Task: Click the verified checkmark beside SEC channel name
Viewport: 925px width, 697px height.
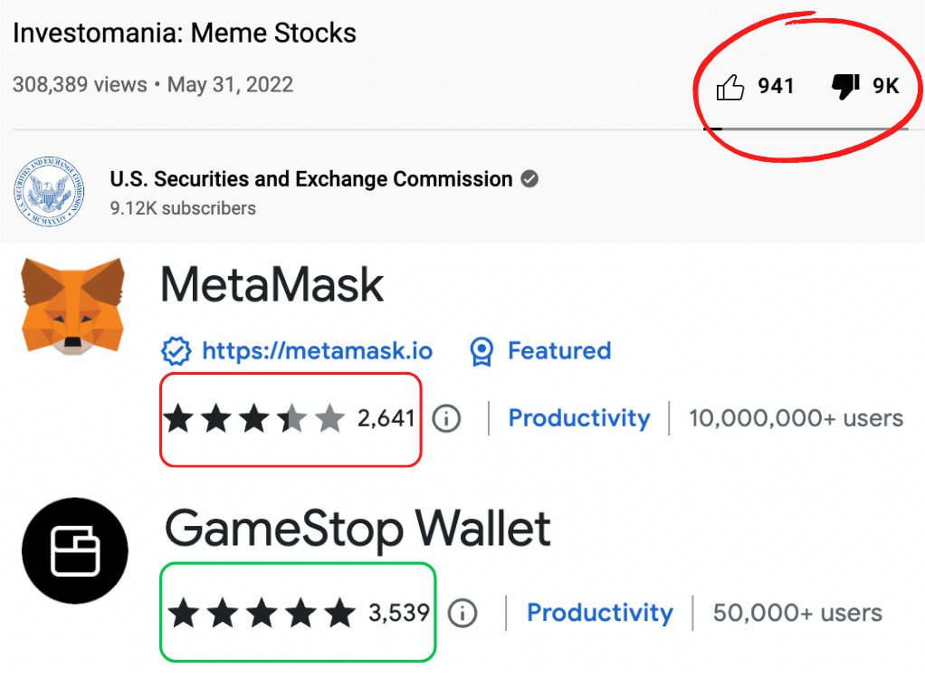Action: click(529, 179)
